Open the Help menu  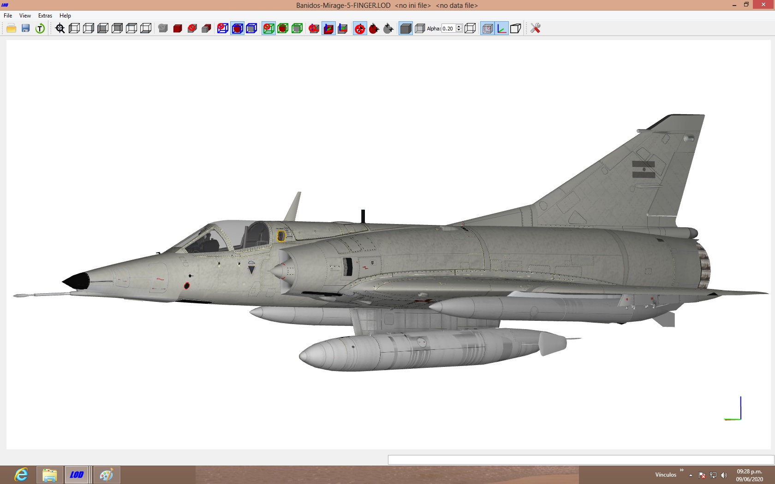point(65,16)
